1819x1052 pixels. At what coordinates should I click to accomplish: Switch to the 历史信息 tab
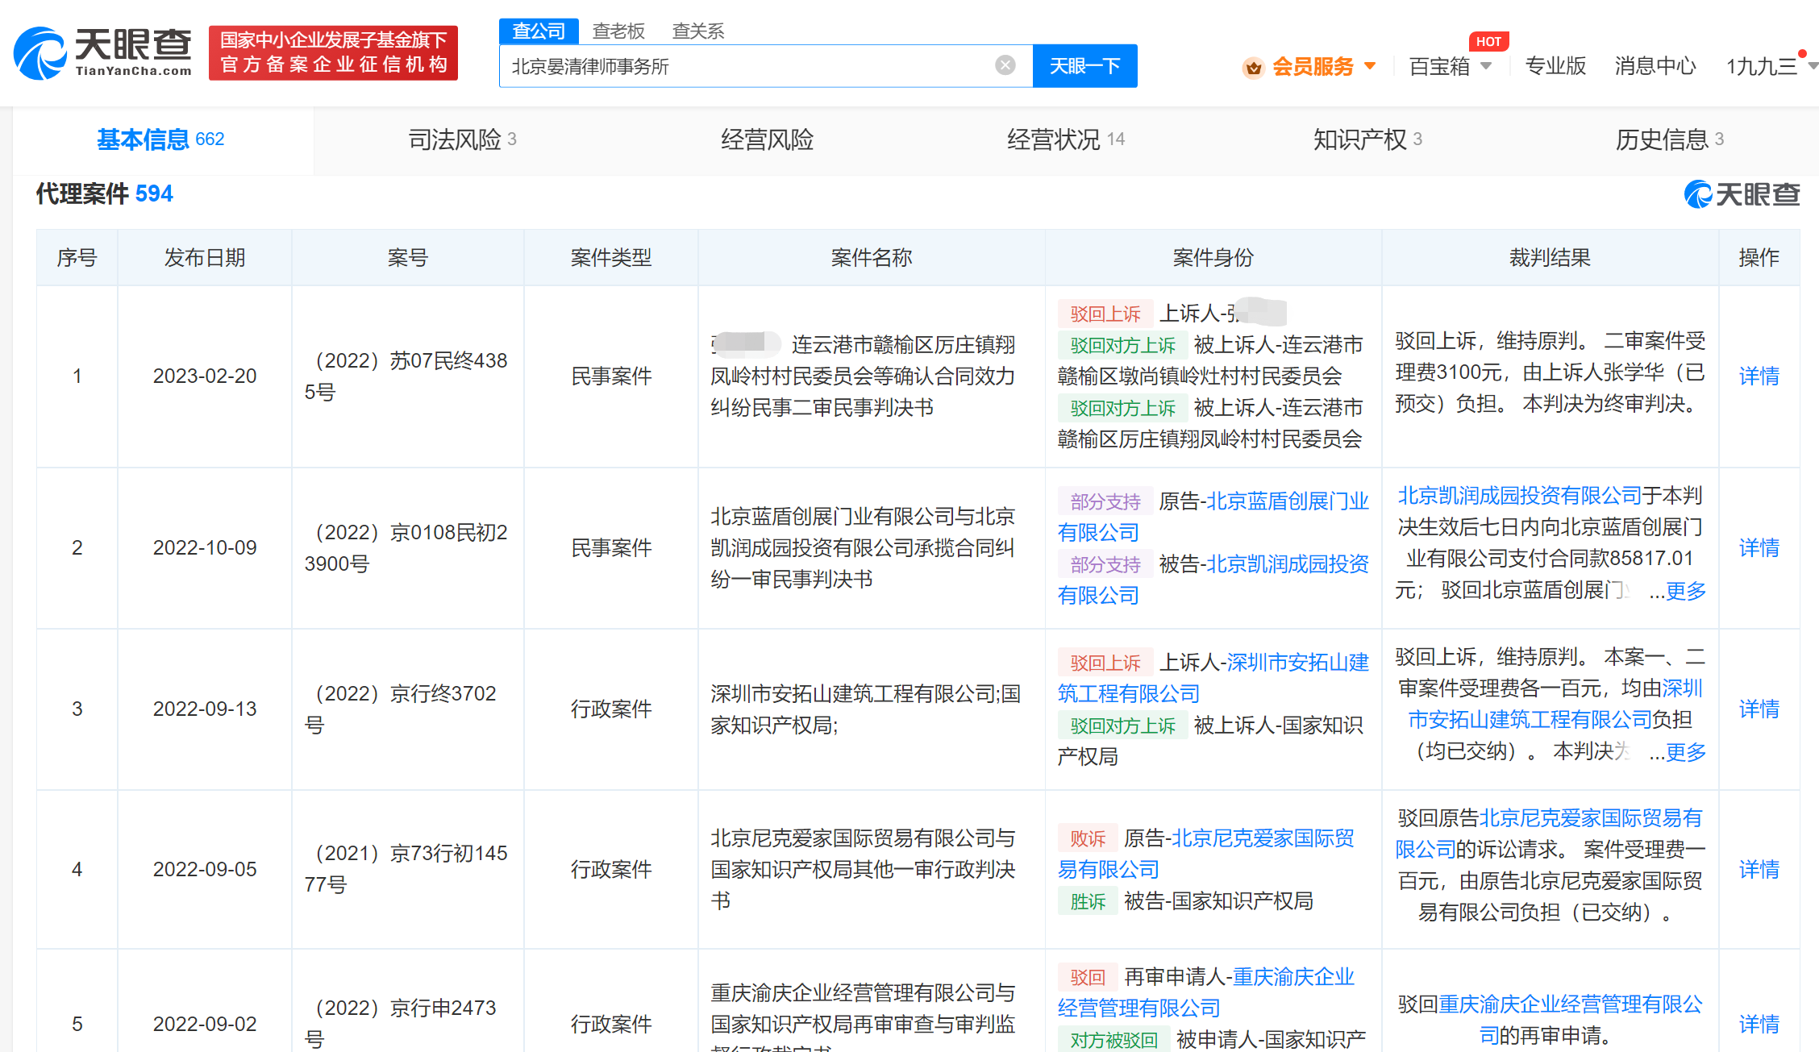[x=1670, y=140]
